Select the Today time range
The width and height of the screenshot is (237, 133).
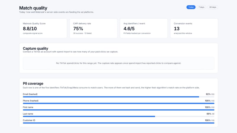191,7
